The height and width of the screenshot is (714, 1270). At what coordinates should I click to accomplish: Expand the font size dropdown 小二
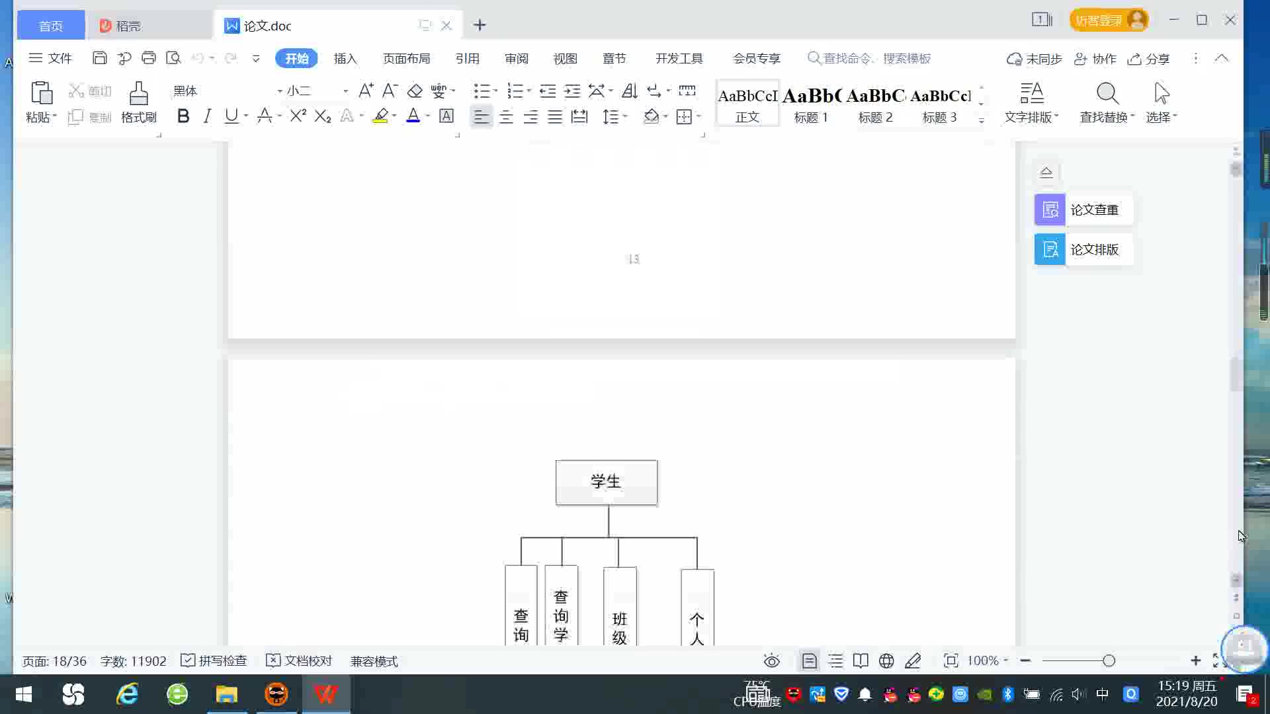pyautogui.click(x=345, y=91)
